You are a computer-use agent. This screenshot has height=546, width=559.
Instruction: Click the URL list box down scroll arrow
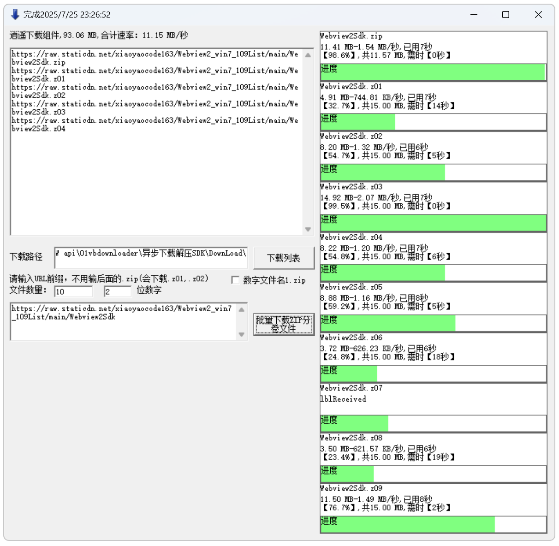coord(308,229)
